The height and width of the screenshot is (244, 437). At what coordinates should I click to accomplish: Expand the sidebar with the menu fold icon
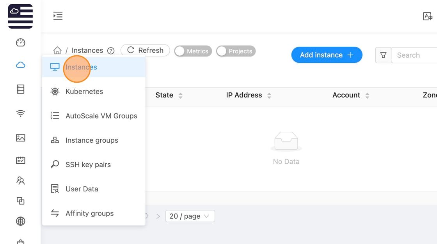(x=58, y=16)
